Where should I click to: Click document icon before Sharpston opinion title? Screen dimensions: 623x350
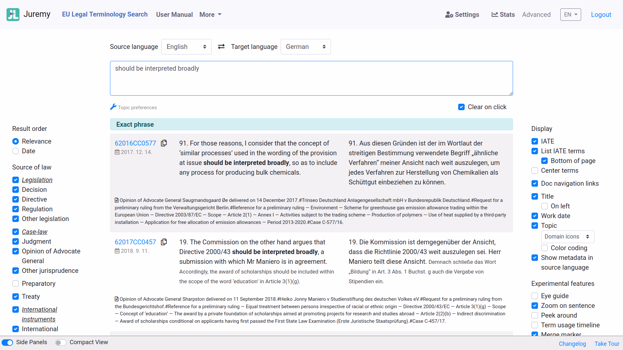click(117, 299)
